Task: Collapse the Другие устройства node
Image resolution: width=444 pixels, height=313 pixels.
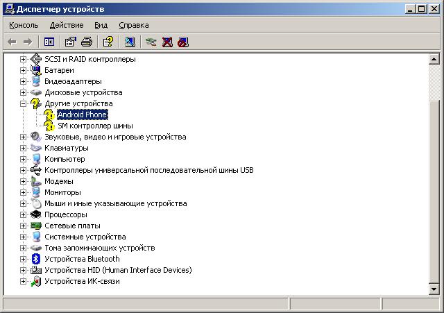Action: [x=23, y=103]
